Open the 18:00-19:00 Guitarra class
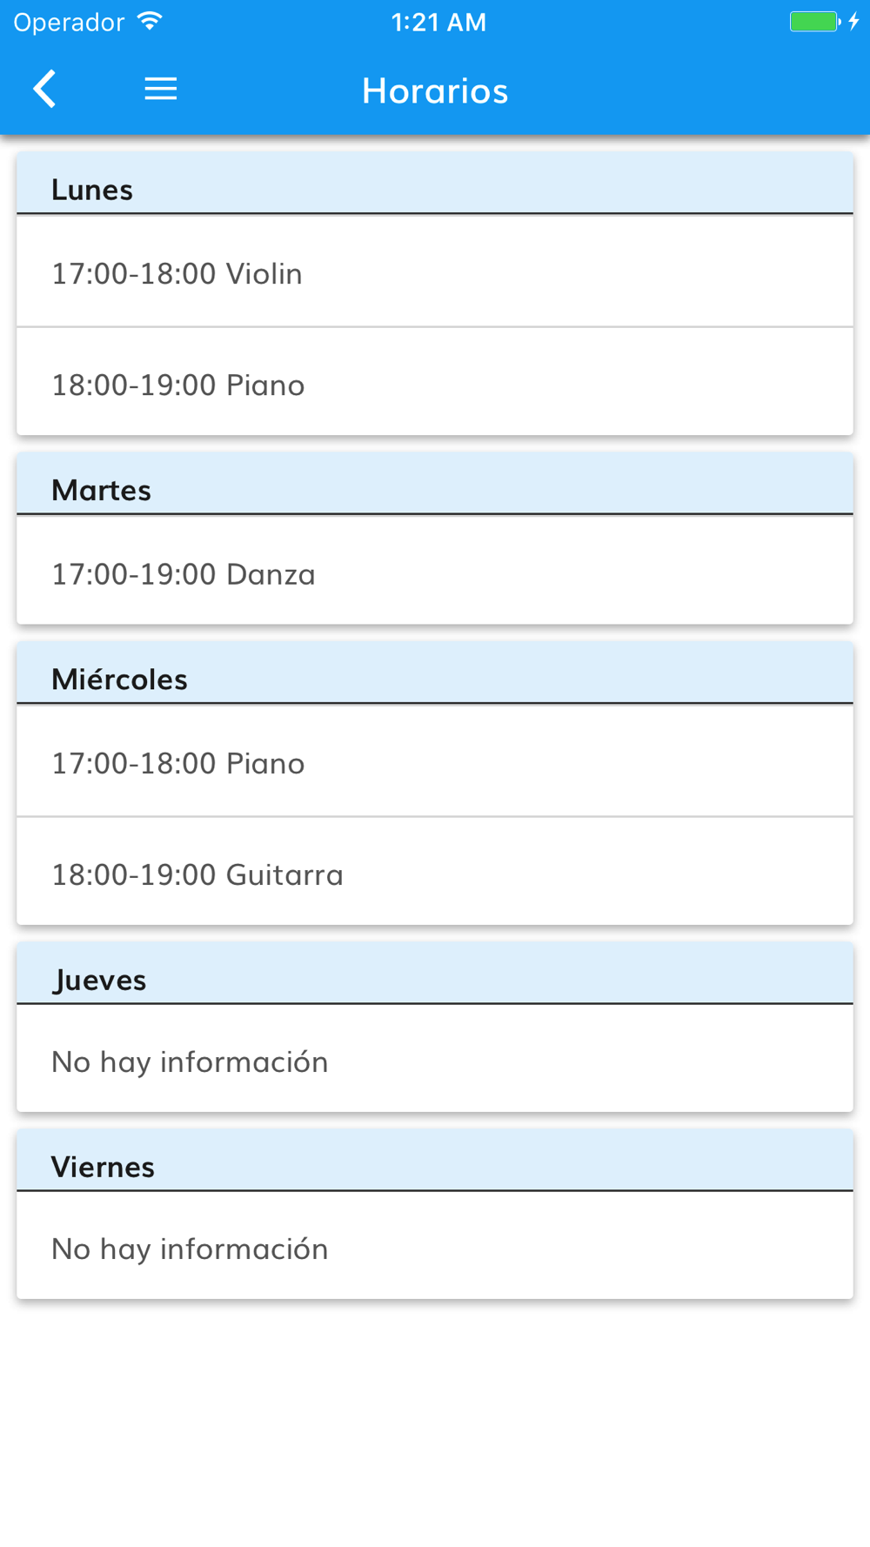The height and width of the screenshot is (1547, 870). (435, 874)
